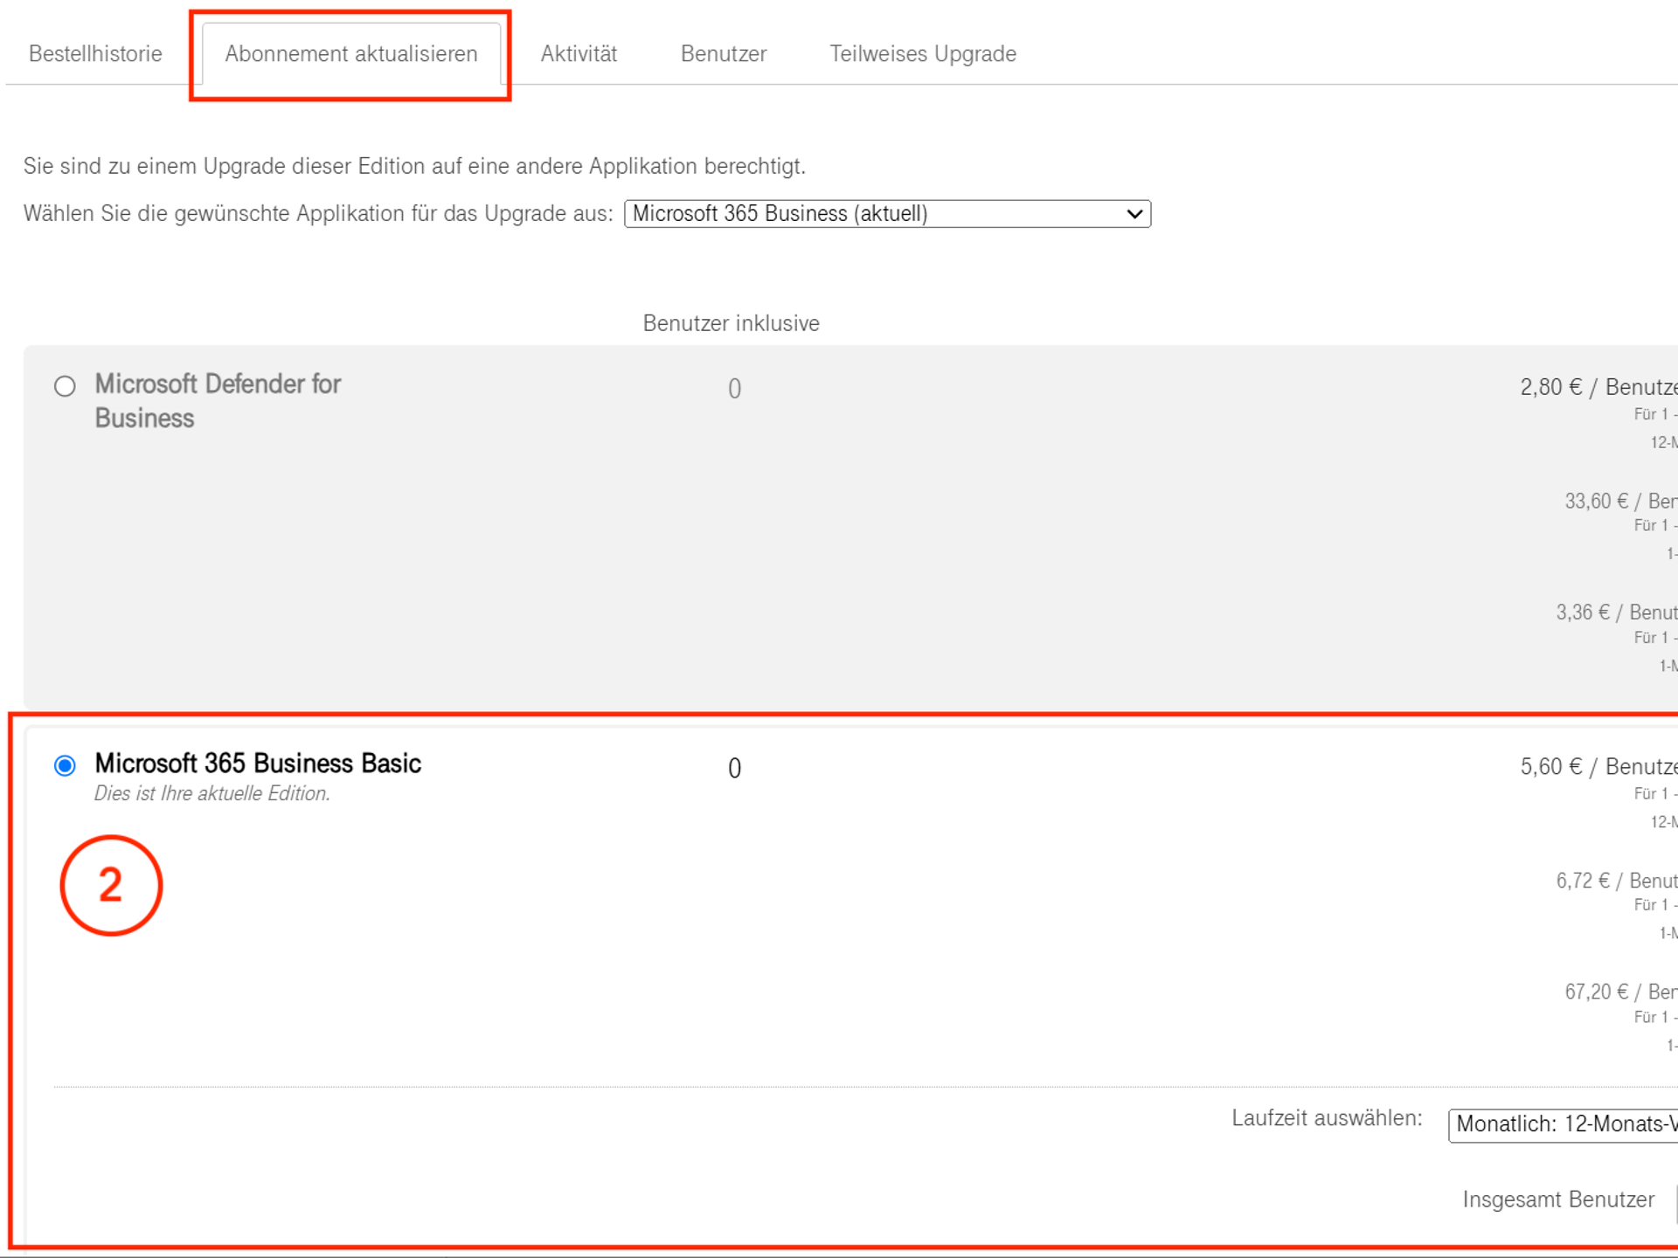
Task: Open the Bestellhistorie tab
Action: point(95,54)
